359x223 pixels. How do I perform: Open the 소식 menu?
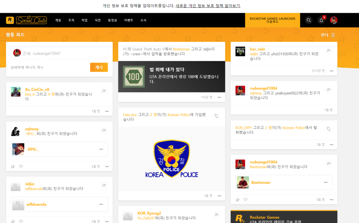point(143,20)
